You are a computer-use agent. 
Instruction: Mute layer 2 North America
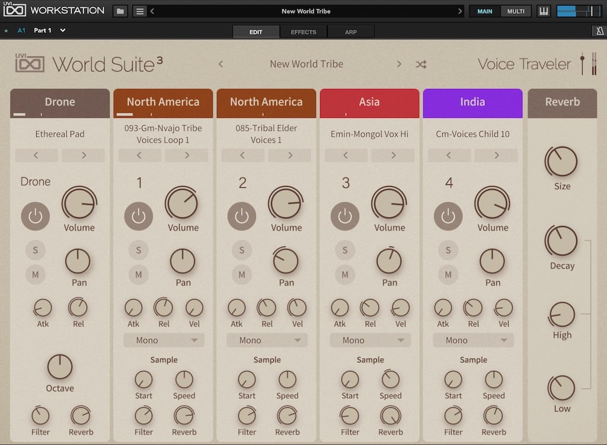point(242,275)
